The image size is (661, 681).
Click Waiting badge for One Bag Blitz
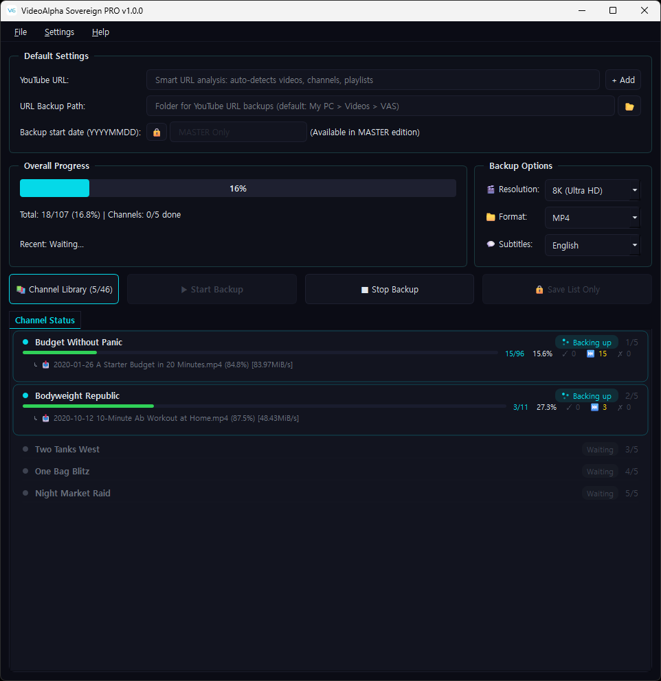point(600,472)
